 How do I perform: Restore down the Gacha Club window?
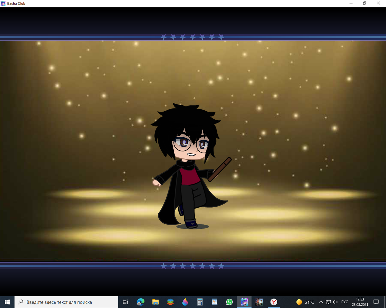pyautogui.click(x=364, y=3)
